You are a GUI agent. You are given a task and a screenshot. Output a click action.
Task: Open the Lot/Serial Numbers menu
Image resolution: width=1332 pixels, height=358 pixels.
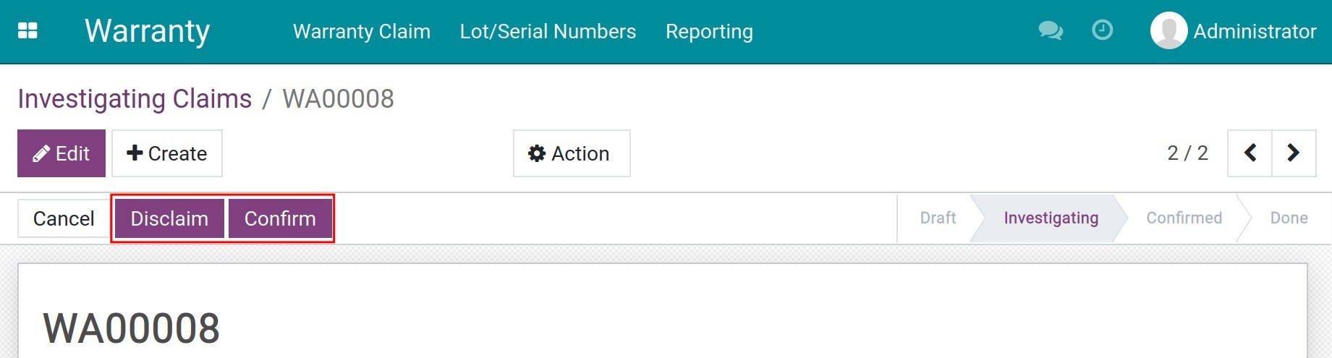pyautogui.click(x=548, y=32)
